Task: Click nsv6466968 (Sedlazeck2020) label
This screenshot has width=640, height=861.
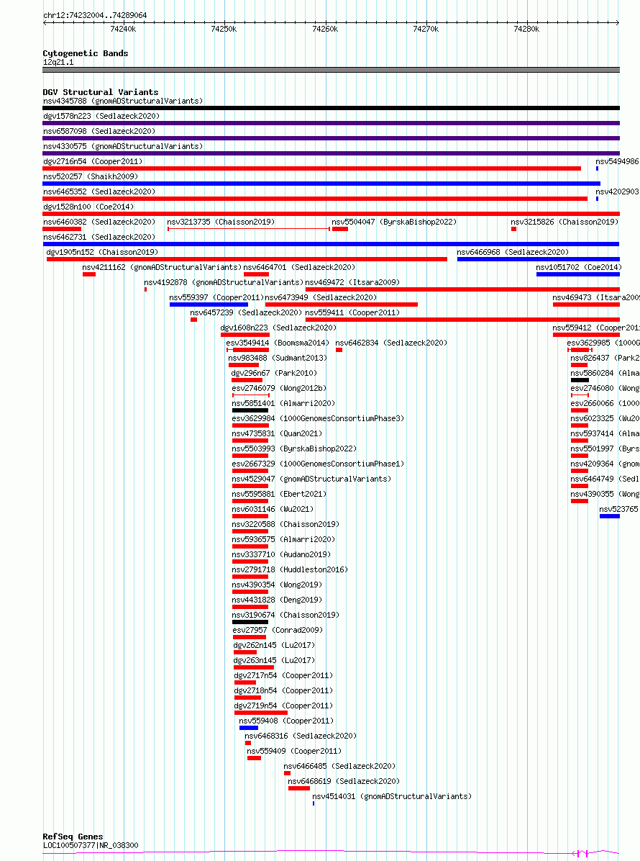Action: click(x=513, y=253)
